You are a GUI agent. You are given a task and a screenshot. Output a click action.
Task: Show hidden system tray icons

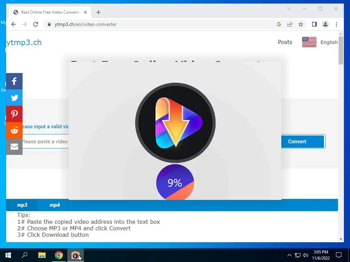point(289,255)
